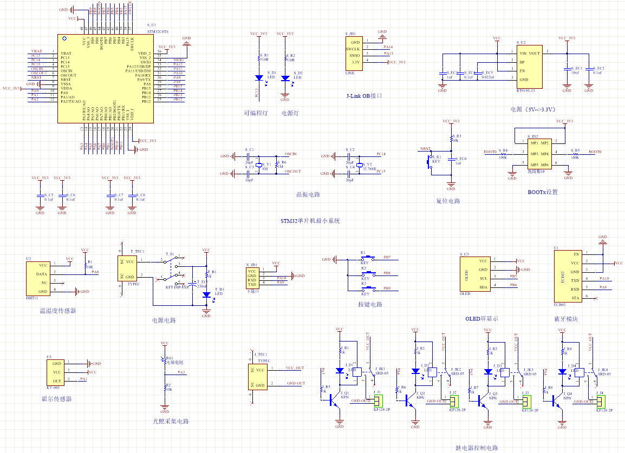The height and width of the screenshot is (453, 625).
Task: Click the X_JD1 download port header
Action: (252, 278)
